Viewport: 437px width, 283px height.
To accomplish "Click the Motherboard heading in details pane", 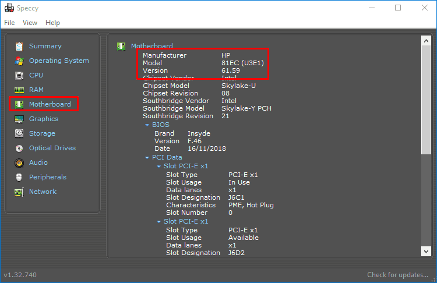I will tap(152, 45).
